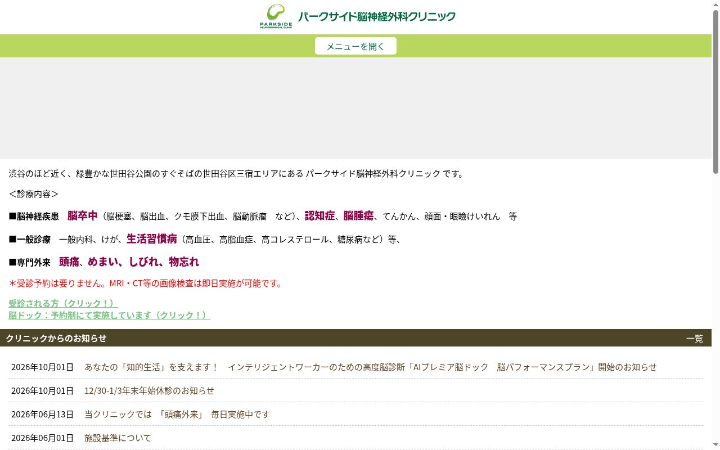Click the Parkside clinic logo icon

[x=276, y=16]
